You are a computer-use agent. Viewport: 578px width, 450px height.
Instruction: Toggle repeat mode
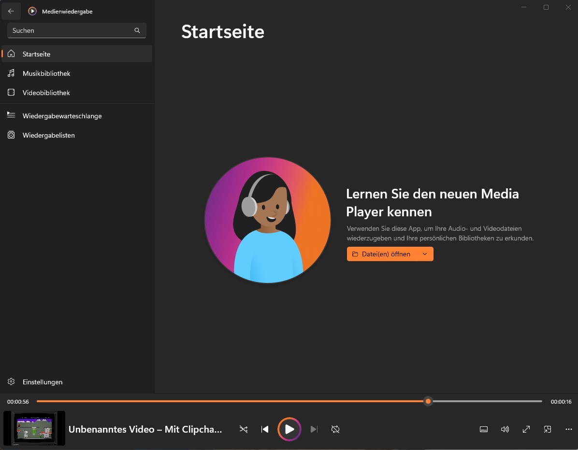pyautogui.click(x=335, y=429)
